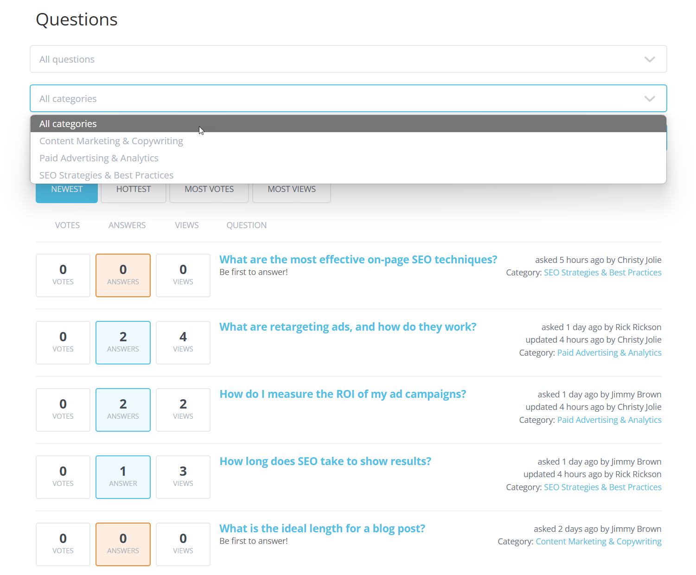Click 'Be first to answer!' under on-page SEO question
Screen dimensions: 696x575
tap(254, 272)
